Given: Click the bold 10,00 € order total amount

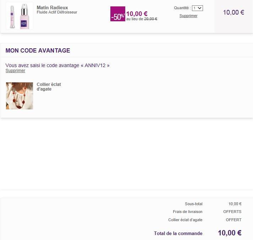Looking at the screenshot, I should click(230, 233).
